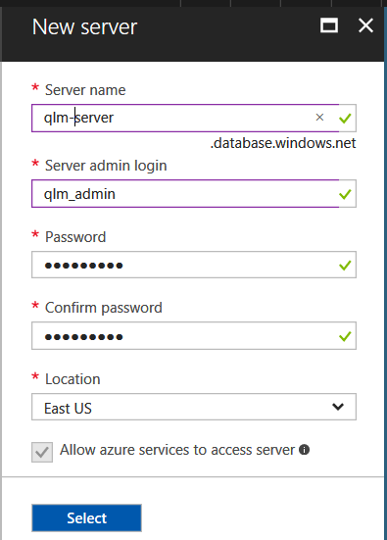Click the green checkmark in Password field
The width and height of the screenshot is (387, 540).
tap(345, 266)
